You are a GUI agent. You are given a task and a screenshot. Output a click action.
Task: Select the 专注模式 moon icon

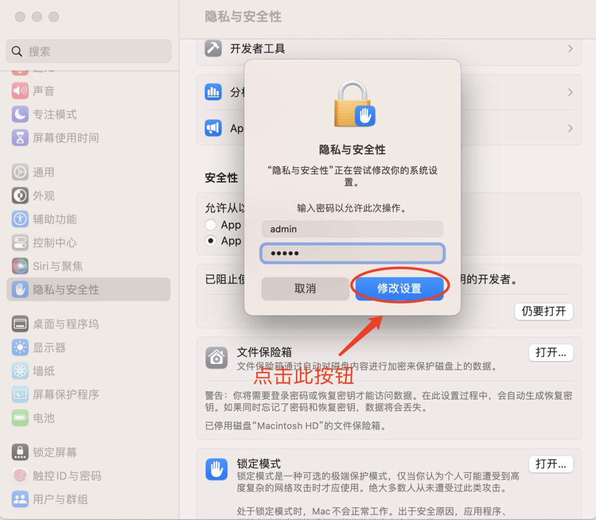[x=20, y=114]
